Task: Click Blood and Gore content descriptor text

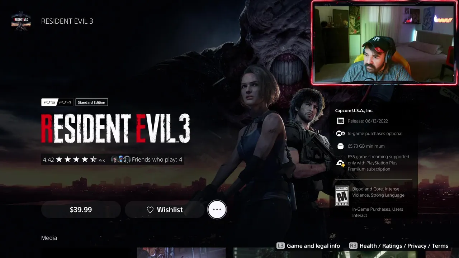Action: [378, 192]
